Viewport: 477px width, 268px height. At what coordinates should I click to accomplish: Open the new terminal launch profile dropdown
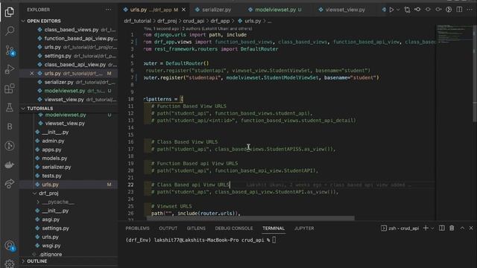pos(432,229)
